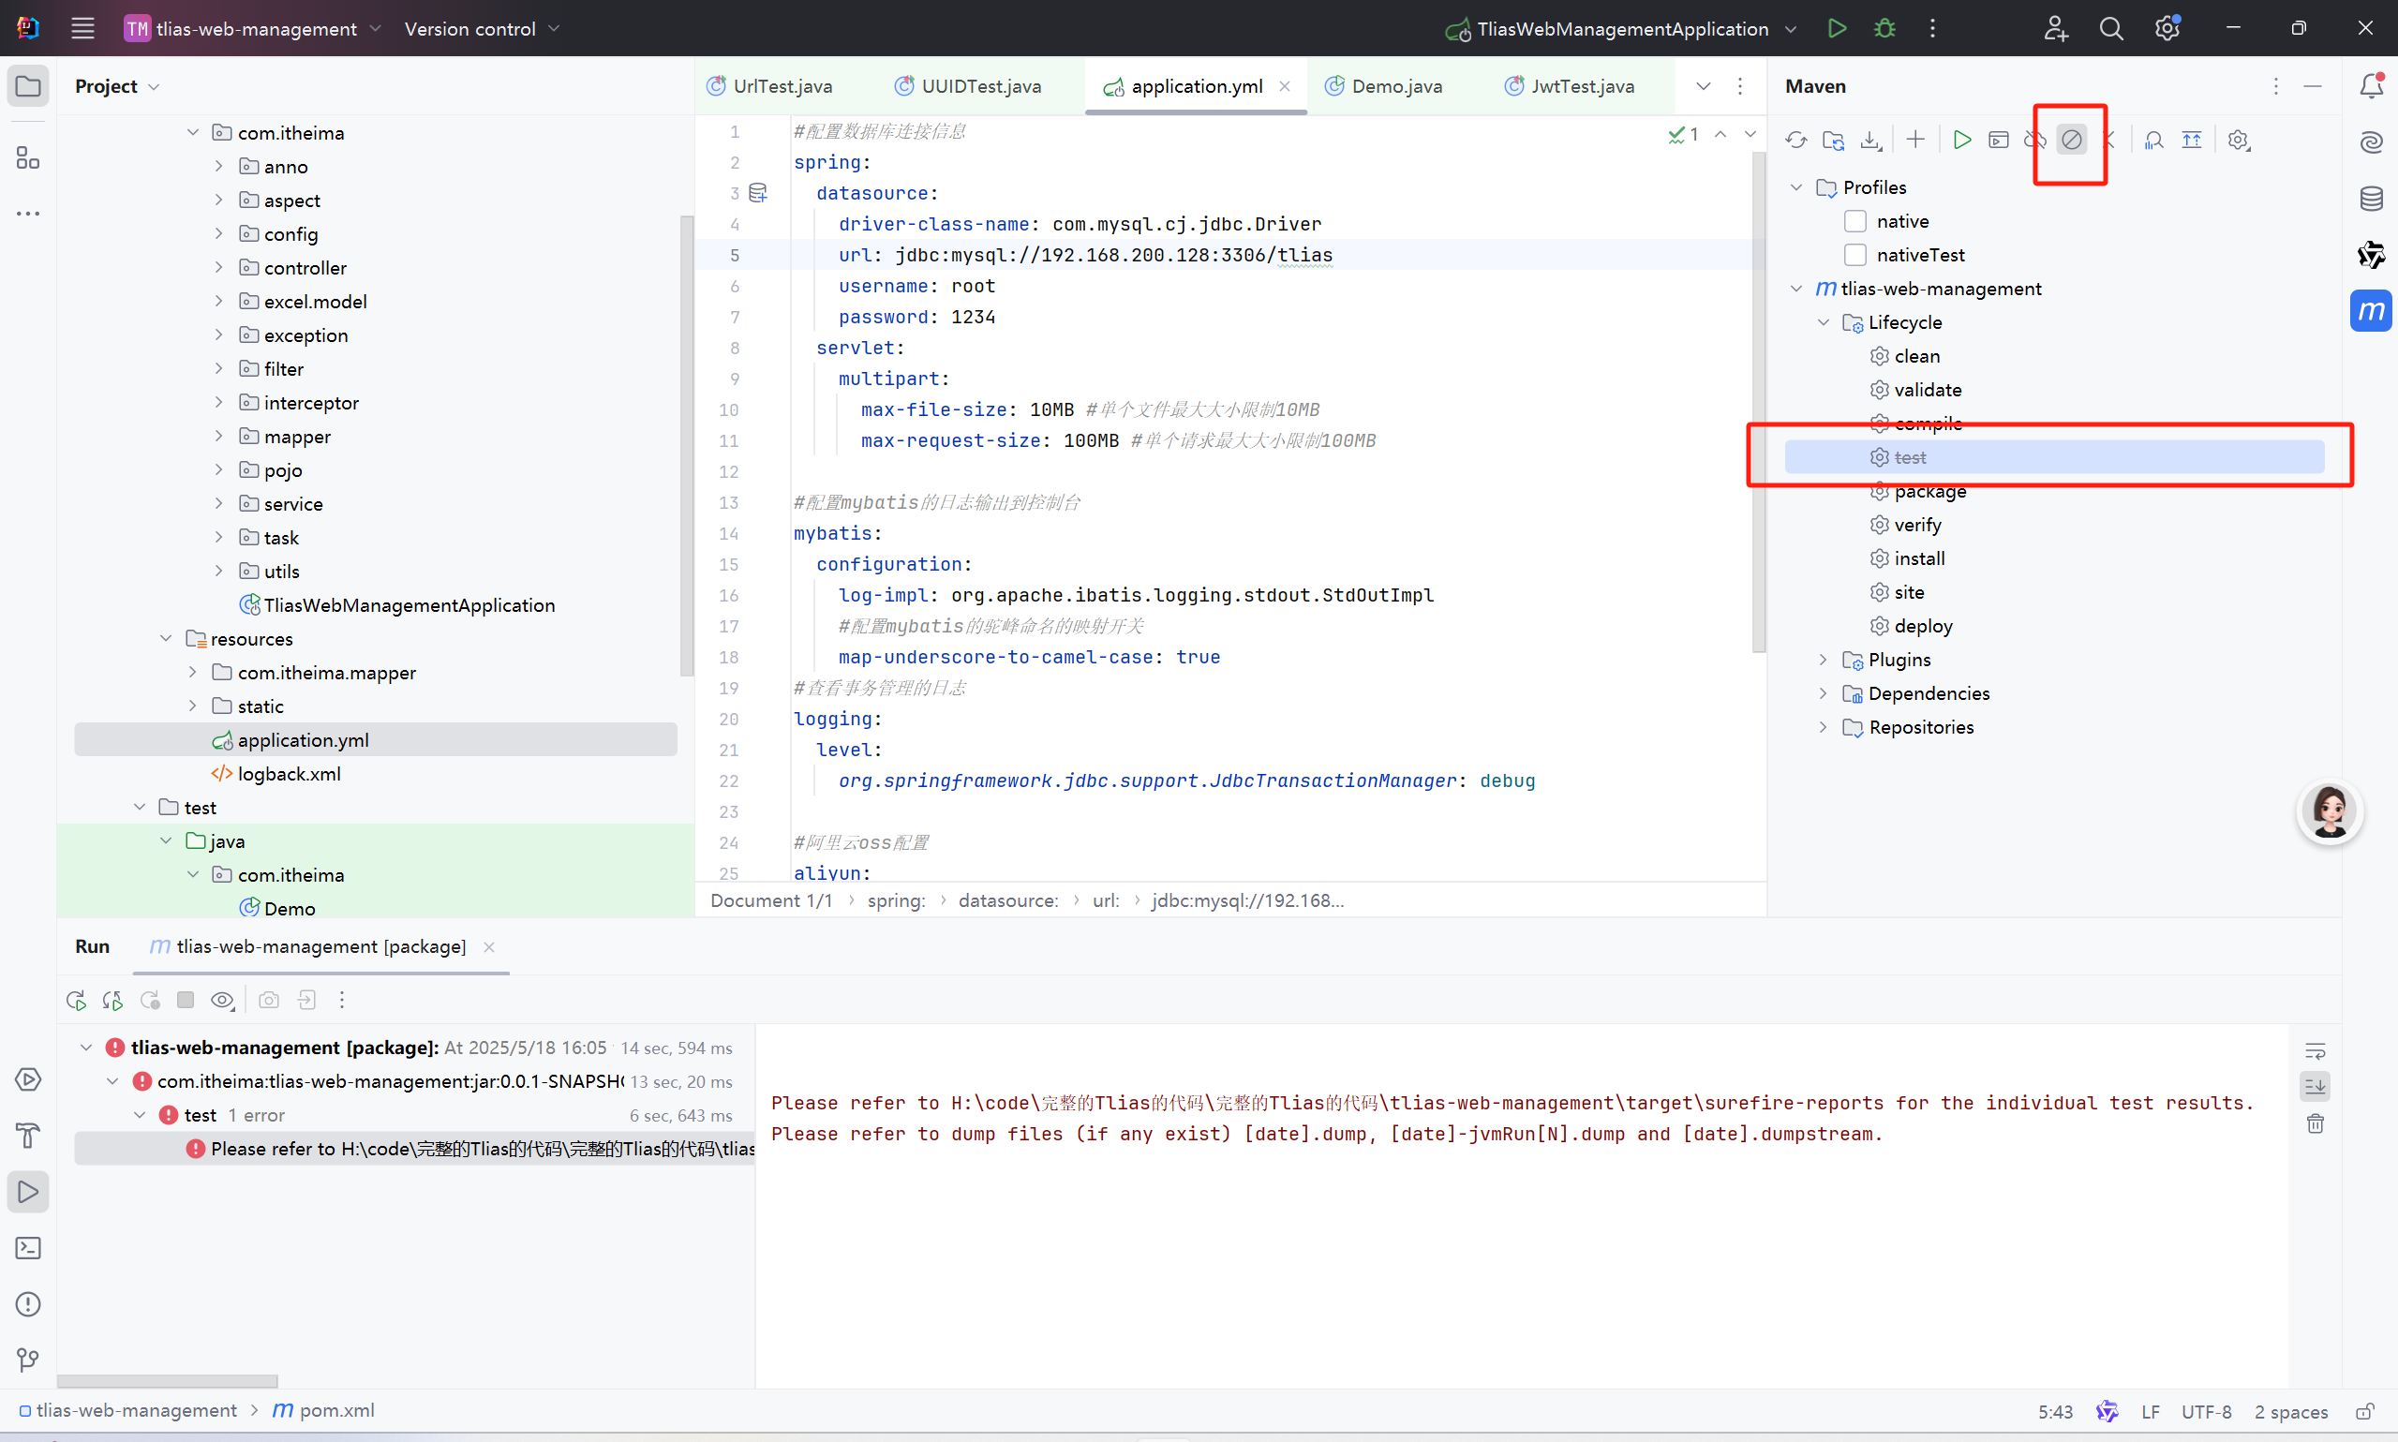The height and width of the screenshot is (1442, 2398).
Task: Expand the controller package folder
Action: point(218,267)
